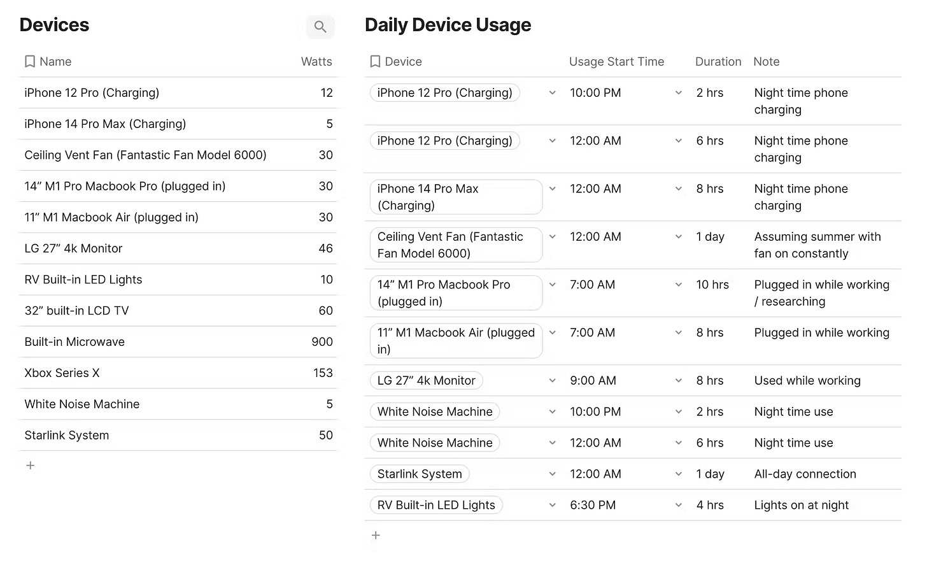Select the 46 watts value for LG Monitor
This screenshot has height=563, width=927.
[325, 248]
